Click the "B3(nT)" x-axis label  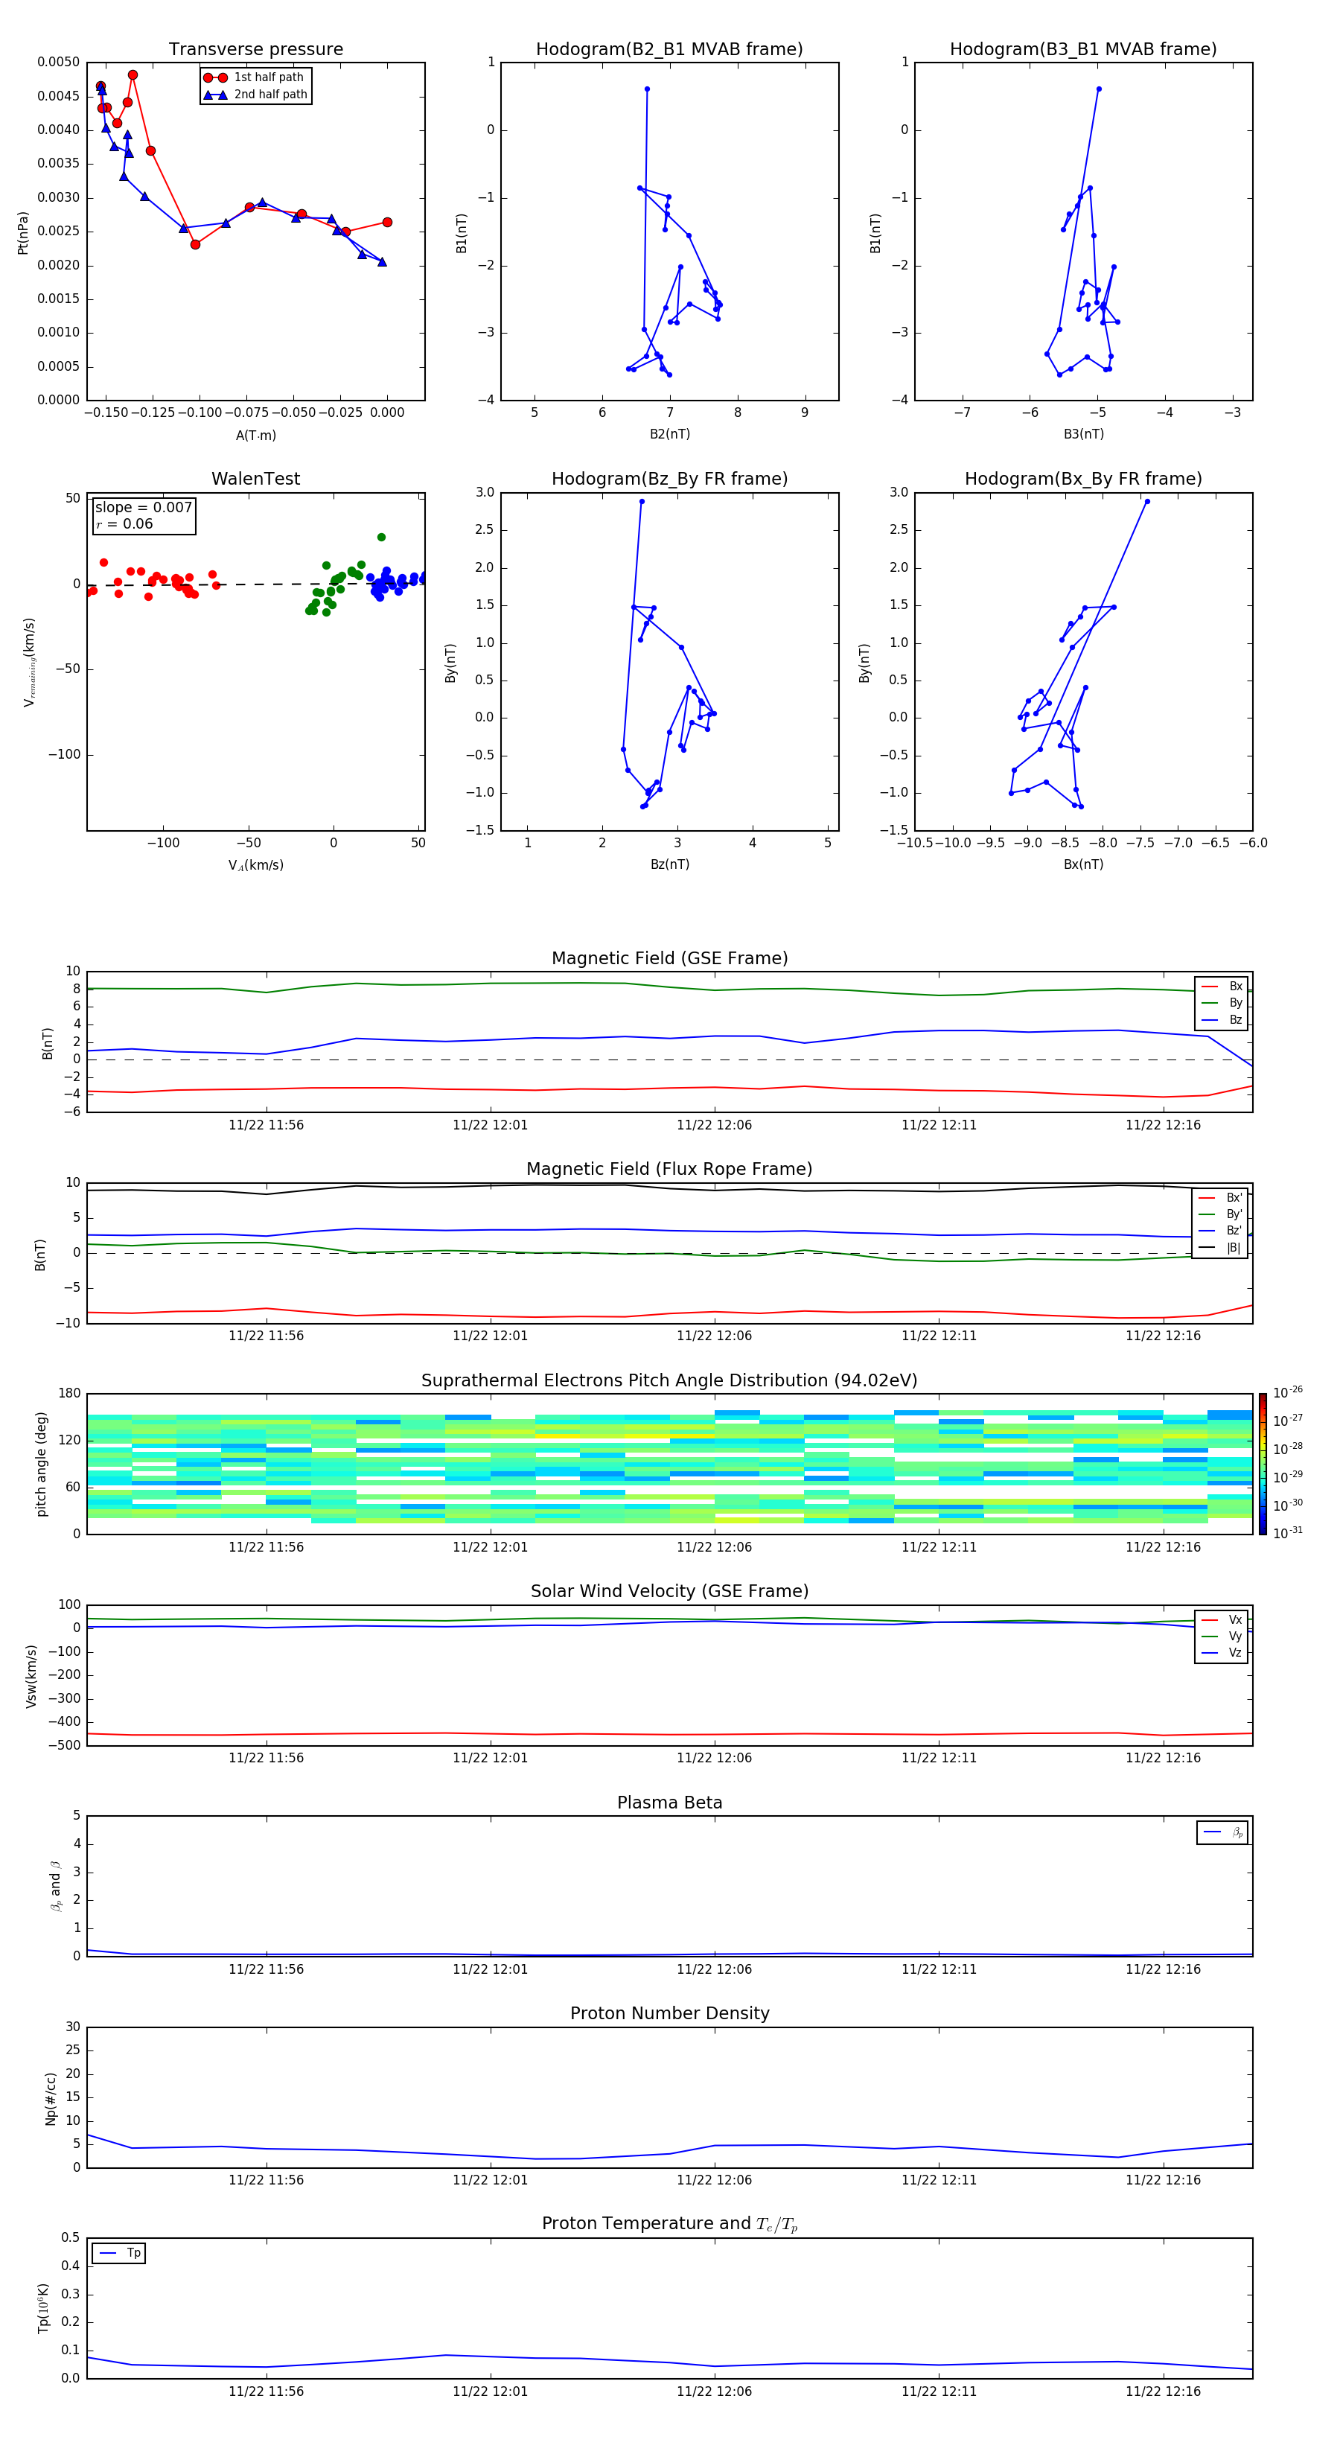click(1083, 434)
